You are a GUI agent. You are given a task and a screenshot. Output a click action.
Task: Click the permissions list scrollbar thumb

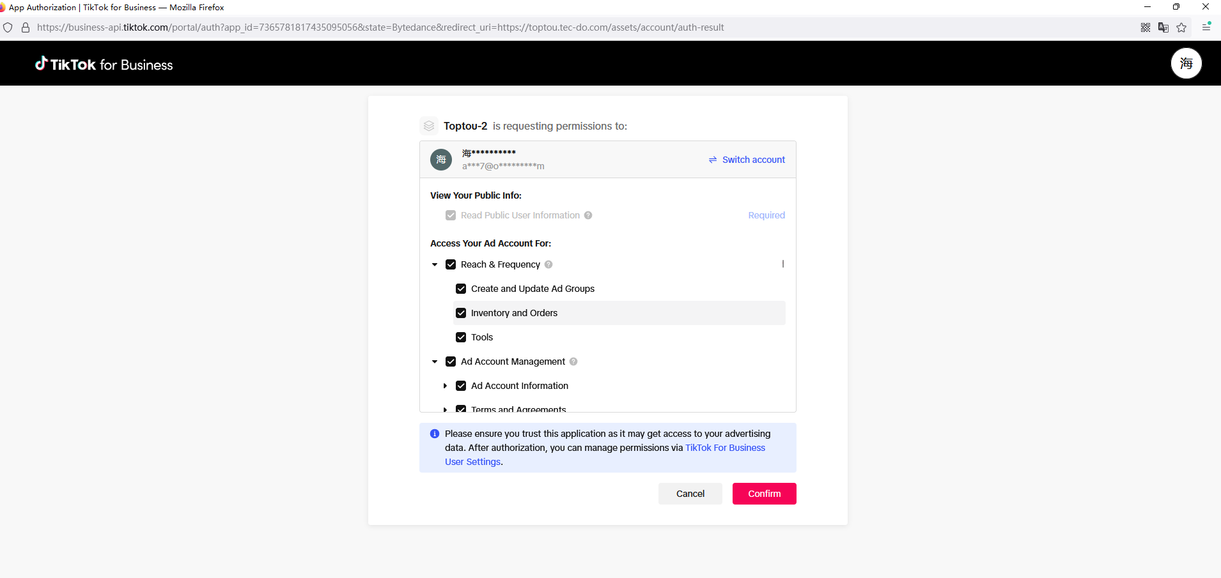tap(783, 264)
